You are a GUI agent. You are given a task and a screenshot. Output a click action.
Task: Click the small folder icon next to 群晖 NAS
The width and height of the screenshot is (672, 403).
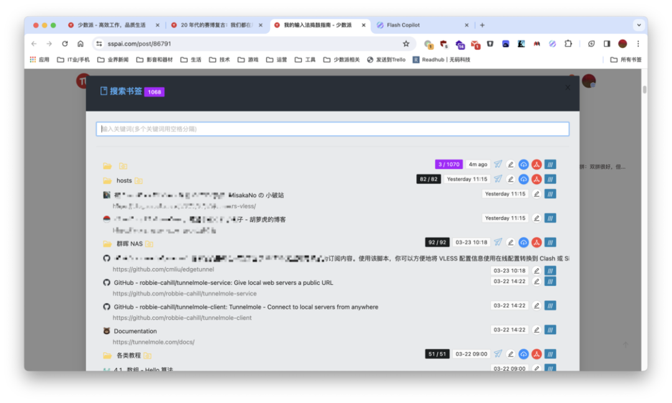coord(149,244)
